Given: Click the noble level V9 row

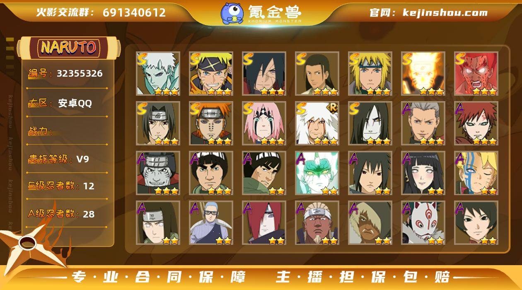Looking at the screenshot, I should pos(66,159).
